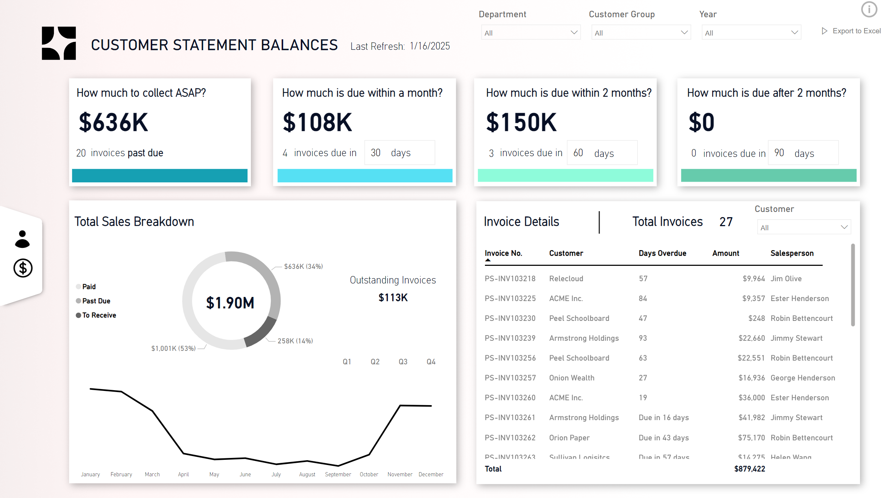The height and width of the screenshot is (498, 890).
Task: Click the $41,982 amount cell
Action: click(752, 417)
